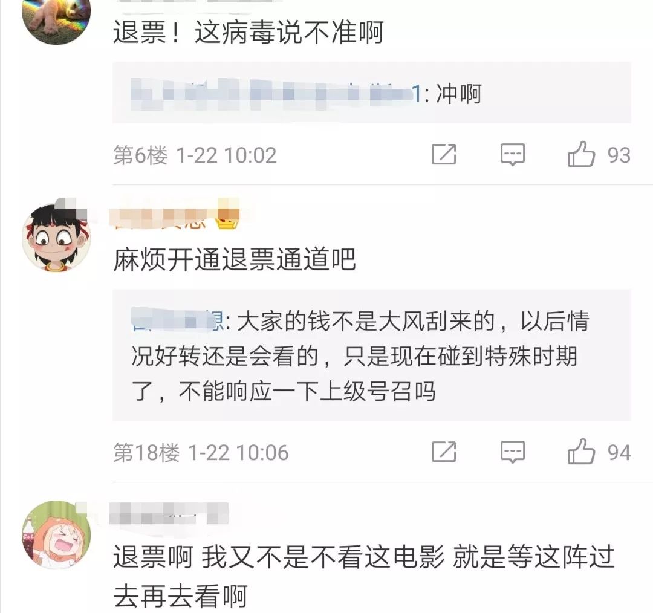Share the 第18楼 comment
This screenshot has height=613, width=653.
click(x=444, y=452)
